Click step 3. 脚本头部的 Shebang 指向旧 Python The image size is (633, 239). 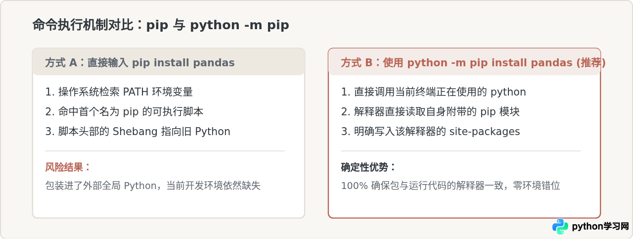tap(137, 132)
